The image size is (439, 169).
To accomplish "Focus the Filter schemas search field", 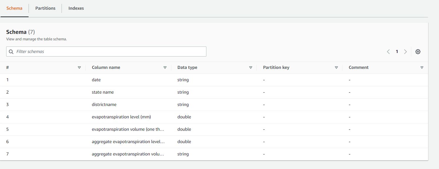I will click(109, 52).
